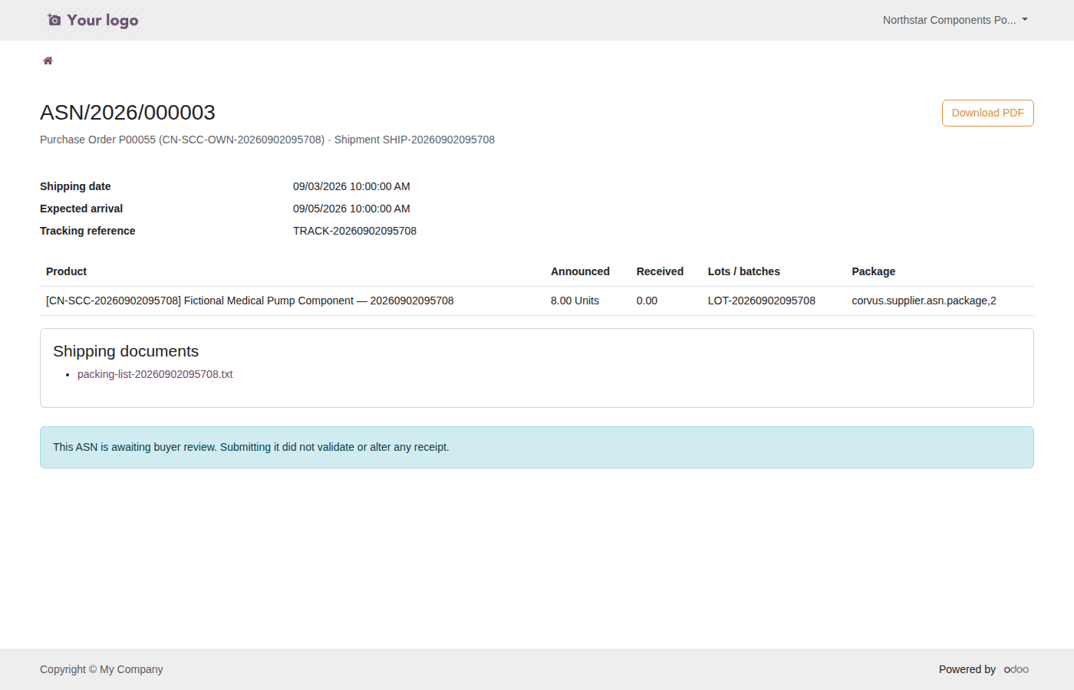
Task: Click shipping date value 09/03/2026 10:00:00 AM
Action: tap(351, 186)
